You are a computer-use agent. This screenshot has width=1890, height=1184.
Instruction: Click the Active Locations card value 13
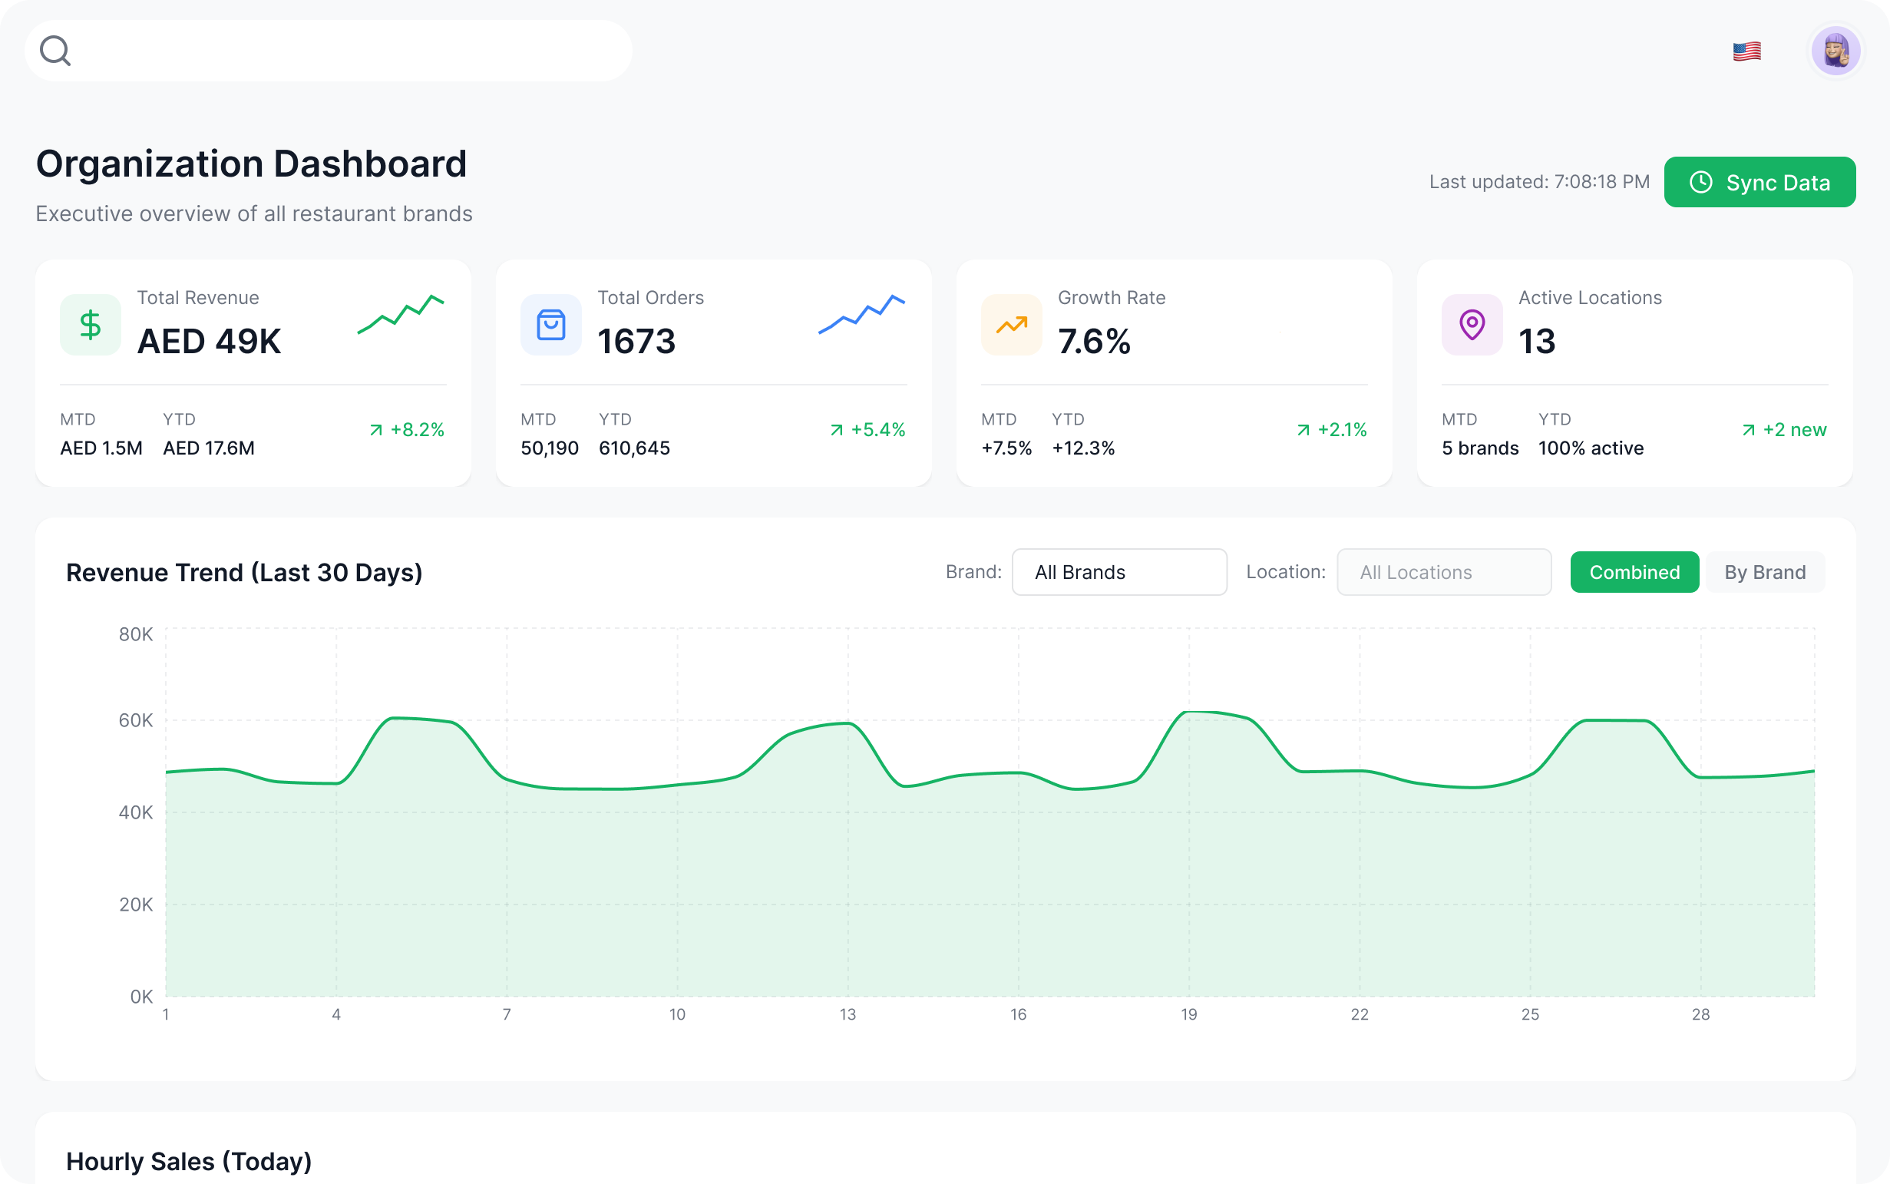tap(1536, 342)
